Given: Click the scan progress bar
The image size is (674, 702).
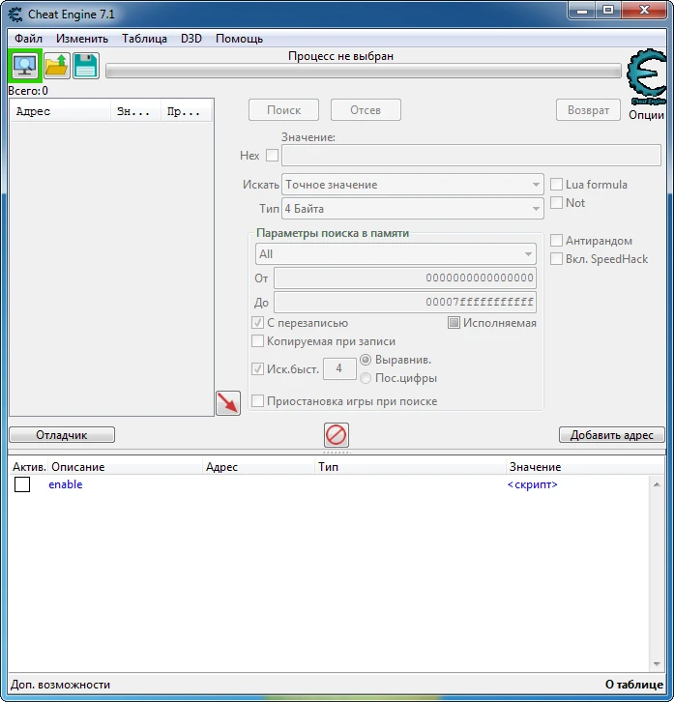Looking at the screenshot, I should point(364,71).
